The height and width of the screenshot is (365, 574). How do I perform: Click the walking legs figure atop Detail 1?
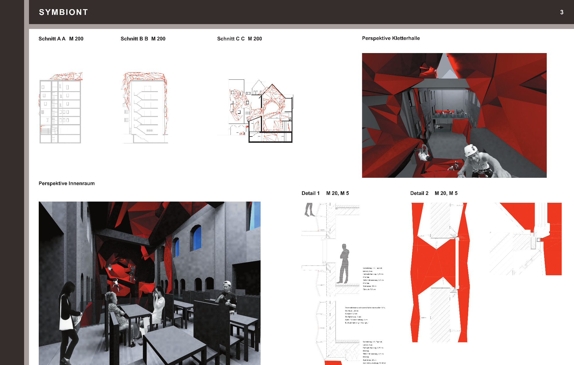[x=309, y=210]
